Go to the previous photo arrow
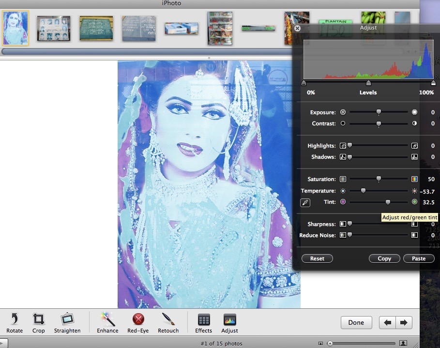 click(x=388, y=322)
